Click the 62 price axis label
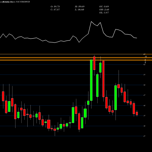 click(144, 64)
